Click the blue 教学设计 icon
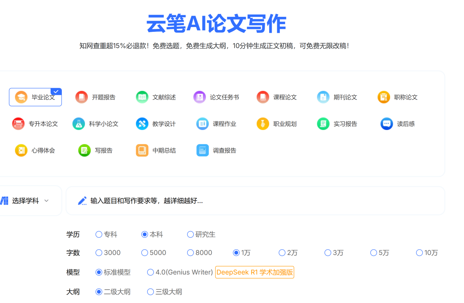The height and width of the screenshot is (303, 464). (142, 124)
